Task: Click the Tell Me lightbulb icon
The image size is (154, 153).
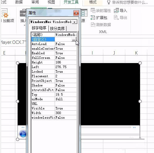Action: (x=109, y=2)
